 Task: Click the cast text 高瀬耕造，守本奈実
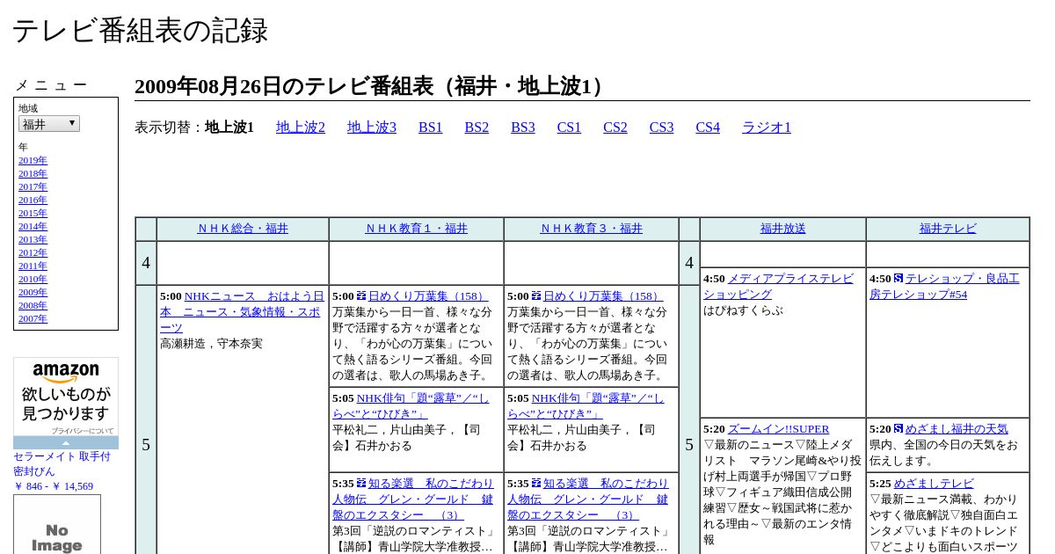point(211,344)
